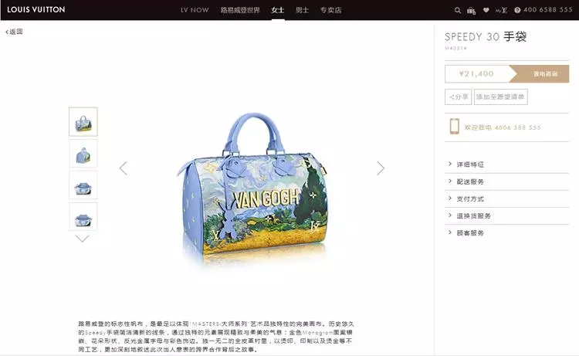Select the second bag thumbnail side view
The height and width of the screenshot is (356, 579).
tap(83, 154)
